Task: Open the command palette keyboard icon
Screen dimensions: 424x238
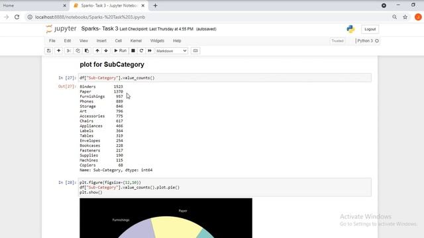Action: [x=195, y=51]
